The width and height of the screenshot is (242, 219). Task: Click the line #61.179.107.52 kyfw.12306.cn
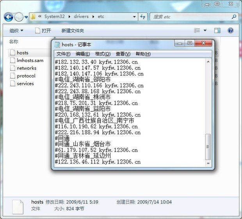(x=96, y=150)
